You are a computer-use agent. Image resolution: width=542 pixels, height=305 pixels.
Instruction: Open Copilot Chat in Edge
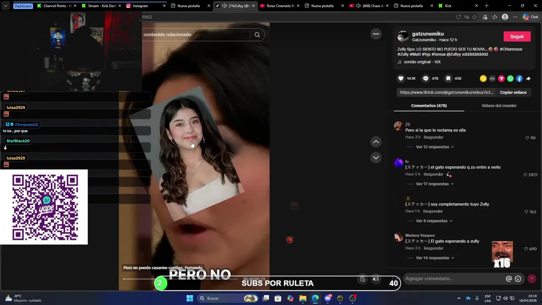(530, 17)
